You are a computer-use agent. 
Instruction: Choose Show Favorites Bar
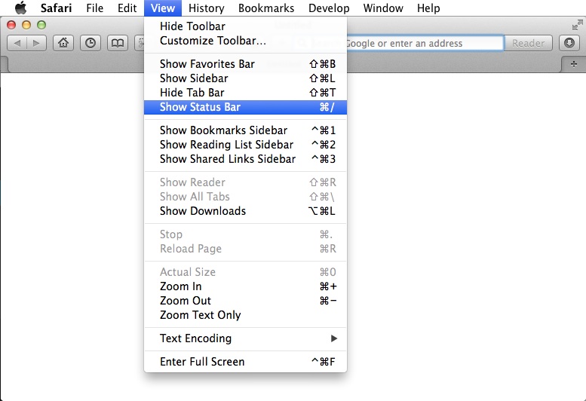point(207,64)
